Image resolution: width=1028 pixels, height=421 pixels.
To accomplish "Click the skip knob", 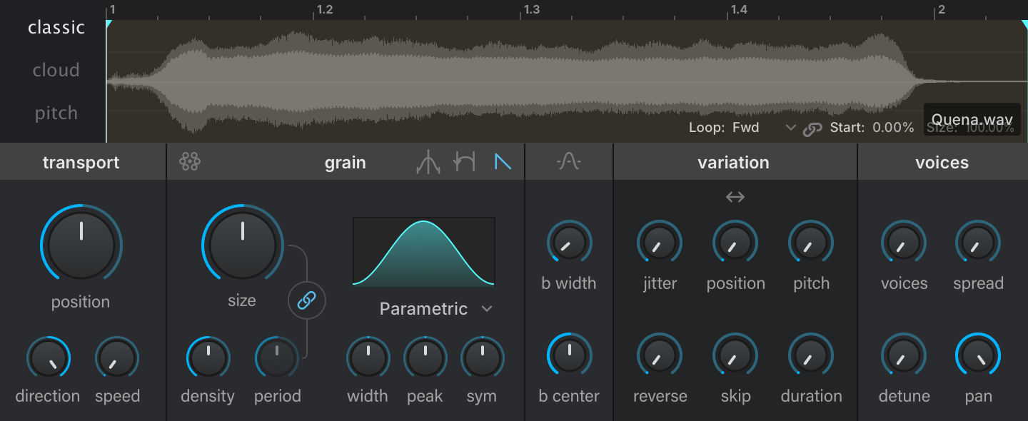I will pyautogui.click(x=735, y=355).
